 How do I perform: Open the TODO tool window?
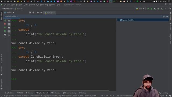click(x=20, y=93)
